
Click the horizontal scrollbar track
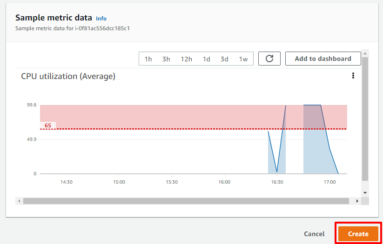186,201
